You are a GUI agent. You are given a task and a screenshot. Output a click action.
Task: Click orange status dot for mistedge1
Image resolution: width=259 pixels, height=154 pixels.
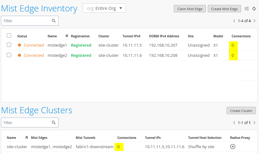click(x=19, y=45)
